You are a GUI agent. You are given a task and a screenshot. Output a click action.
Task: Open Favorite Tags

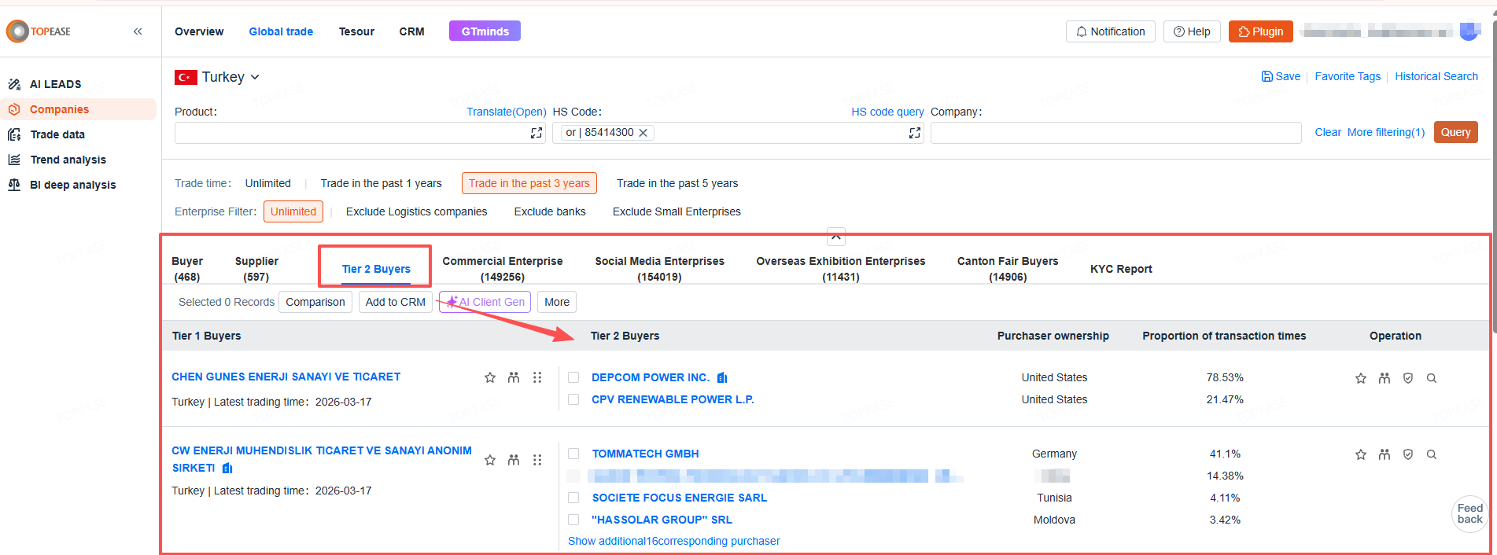[x=1348, y=76]
